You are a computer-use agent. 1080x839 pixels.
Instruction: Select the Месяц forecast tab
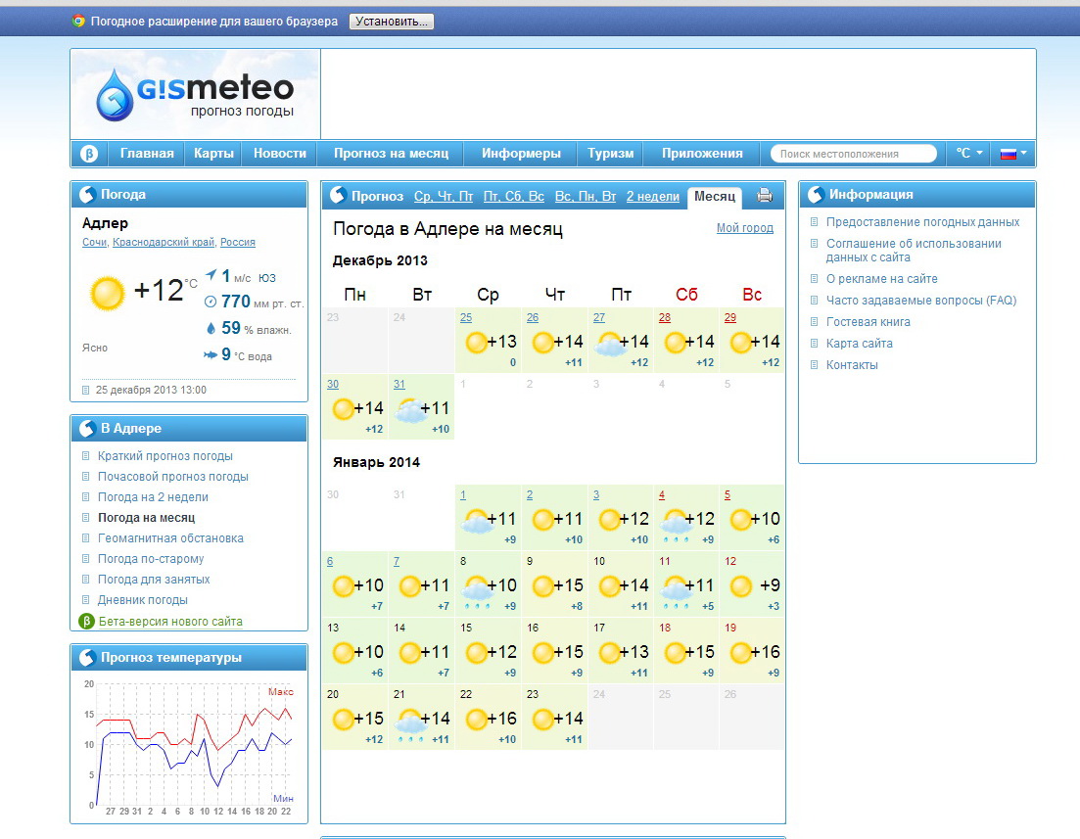pyautogui.click(x=714, y=196)
